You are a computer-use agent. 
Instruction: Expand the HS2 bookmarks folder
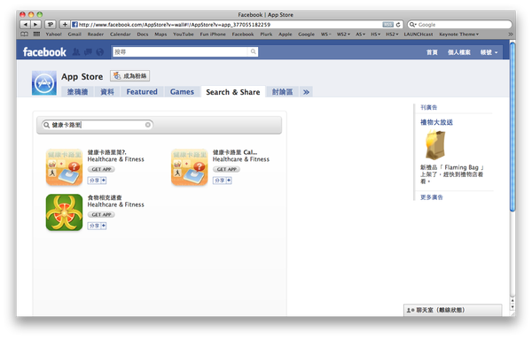(x=392, y=35)
